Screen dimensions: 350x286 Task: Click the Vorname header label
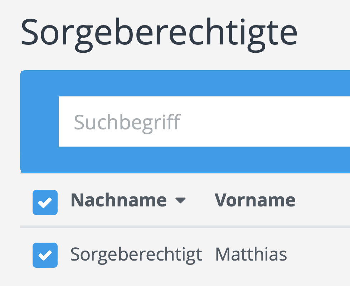[x=255, y=200]
